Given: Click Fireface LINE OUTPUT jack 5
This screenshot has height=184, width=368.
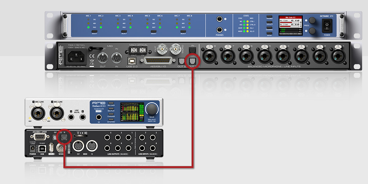Looking at the screenshot, I should 107,137.
